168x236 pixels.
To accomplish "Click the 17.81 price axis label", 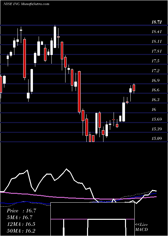I will [x=157, y=51].
